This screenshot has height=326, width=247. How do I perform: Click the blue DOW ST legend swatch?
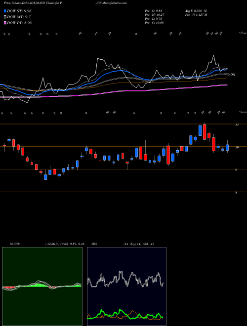point(5,11)
